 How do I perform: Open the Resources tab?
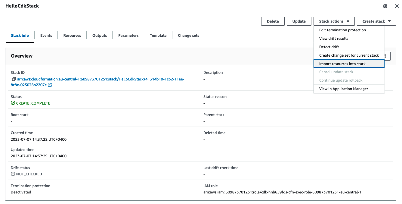(x=72, y=35)
